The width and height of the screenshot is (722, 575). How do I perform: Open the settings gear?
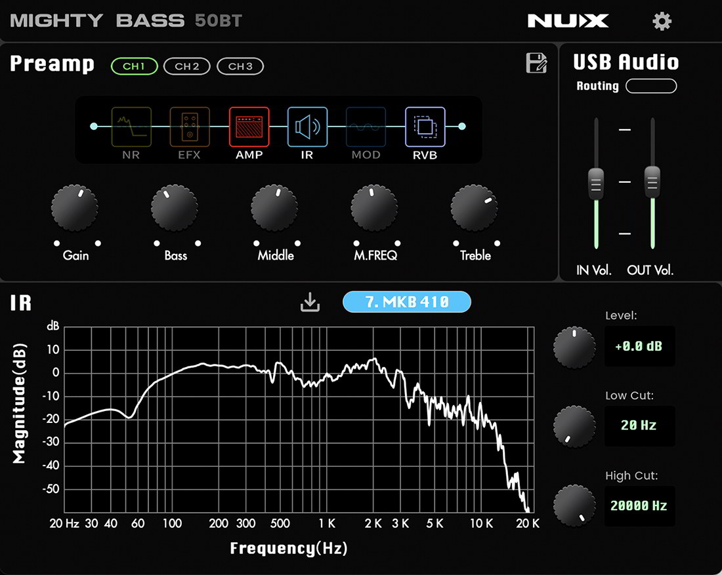point(662,21)
